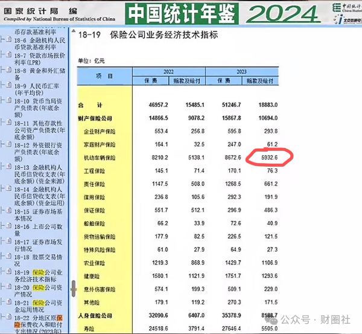This screenshot has width=362, height=334.
Task: Click the 中国统计年鉴 green banner title
Action: 182,13
